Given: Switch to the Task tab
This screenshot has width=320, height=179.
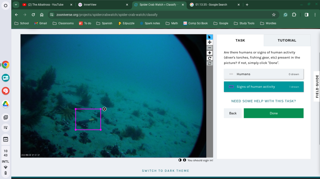Looking at the screenshot, I should coord(240,40).
